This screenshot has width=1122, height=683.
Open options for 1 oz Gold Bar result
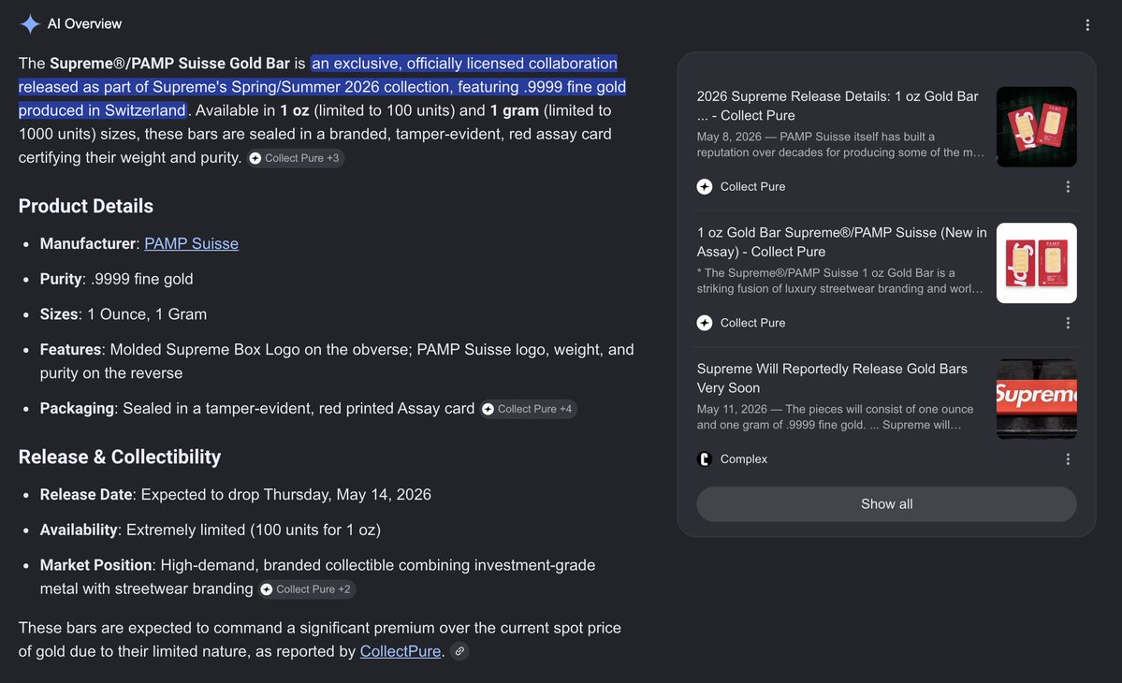click(x=1068, y=323)
